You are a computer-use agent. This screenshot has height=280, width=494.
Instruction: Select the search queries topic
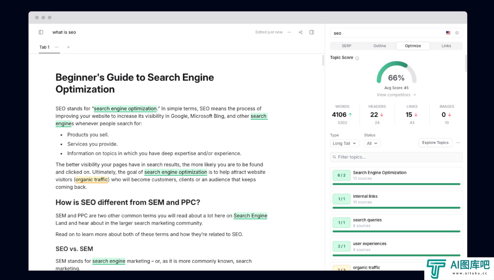tap(396, 225)
